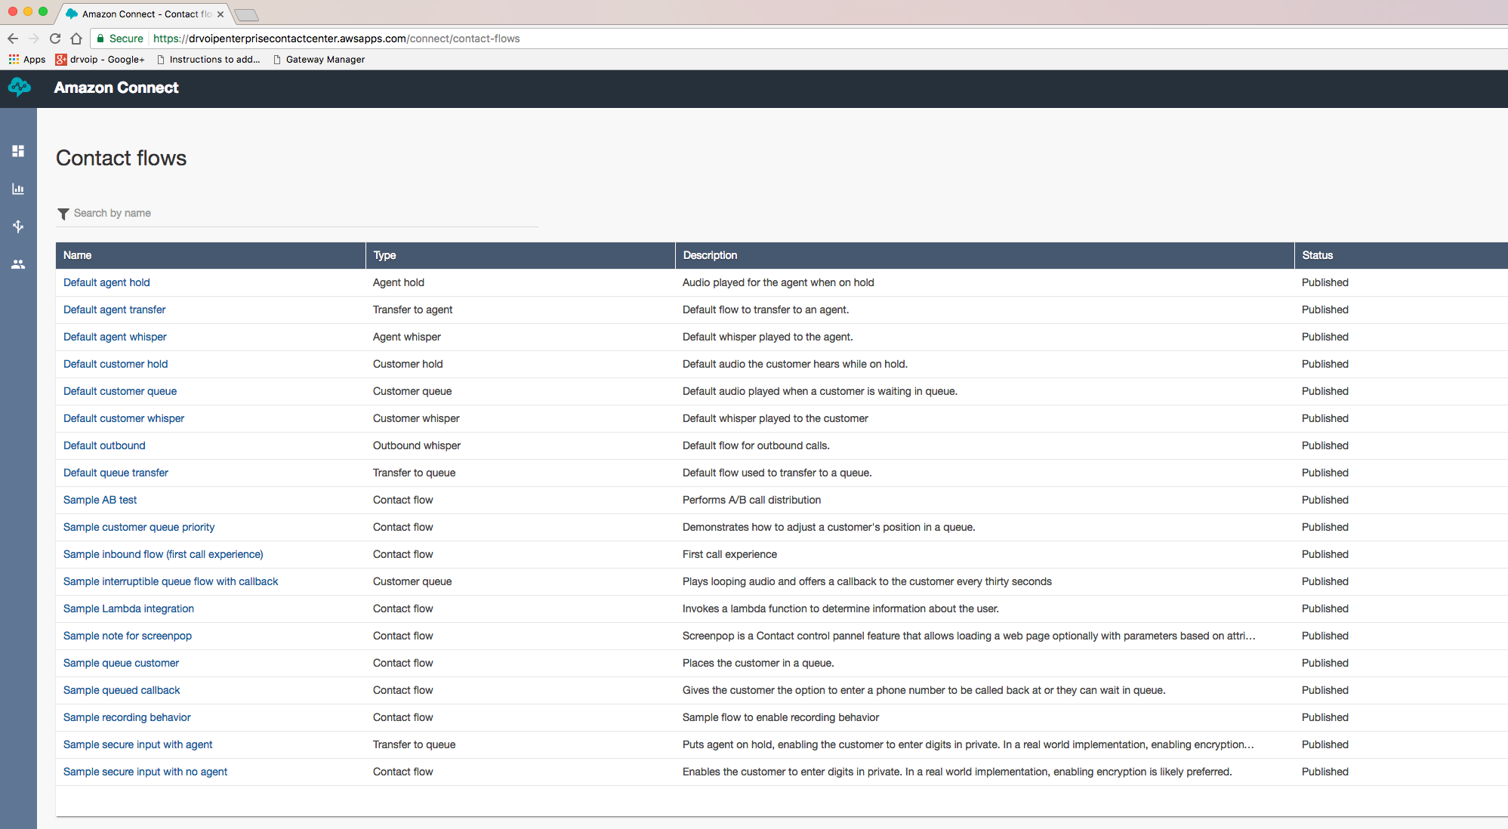The height and width of the screenshot is (829, 1508).
Task: Click the browser Back arrow
Action: pyautogui.click(x=13, y=39)
